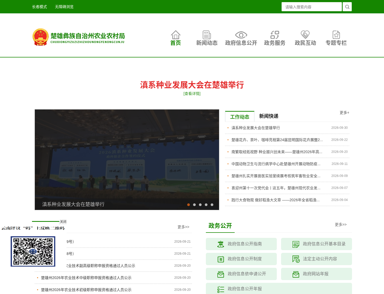Click the 政府信息公开指南 signpost icon

(x=221, y=244)
